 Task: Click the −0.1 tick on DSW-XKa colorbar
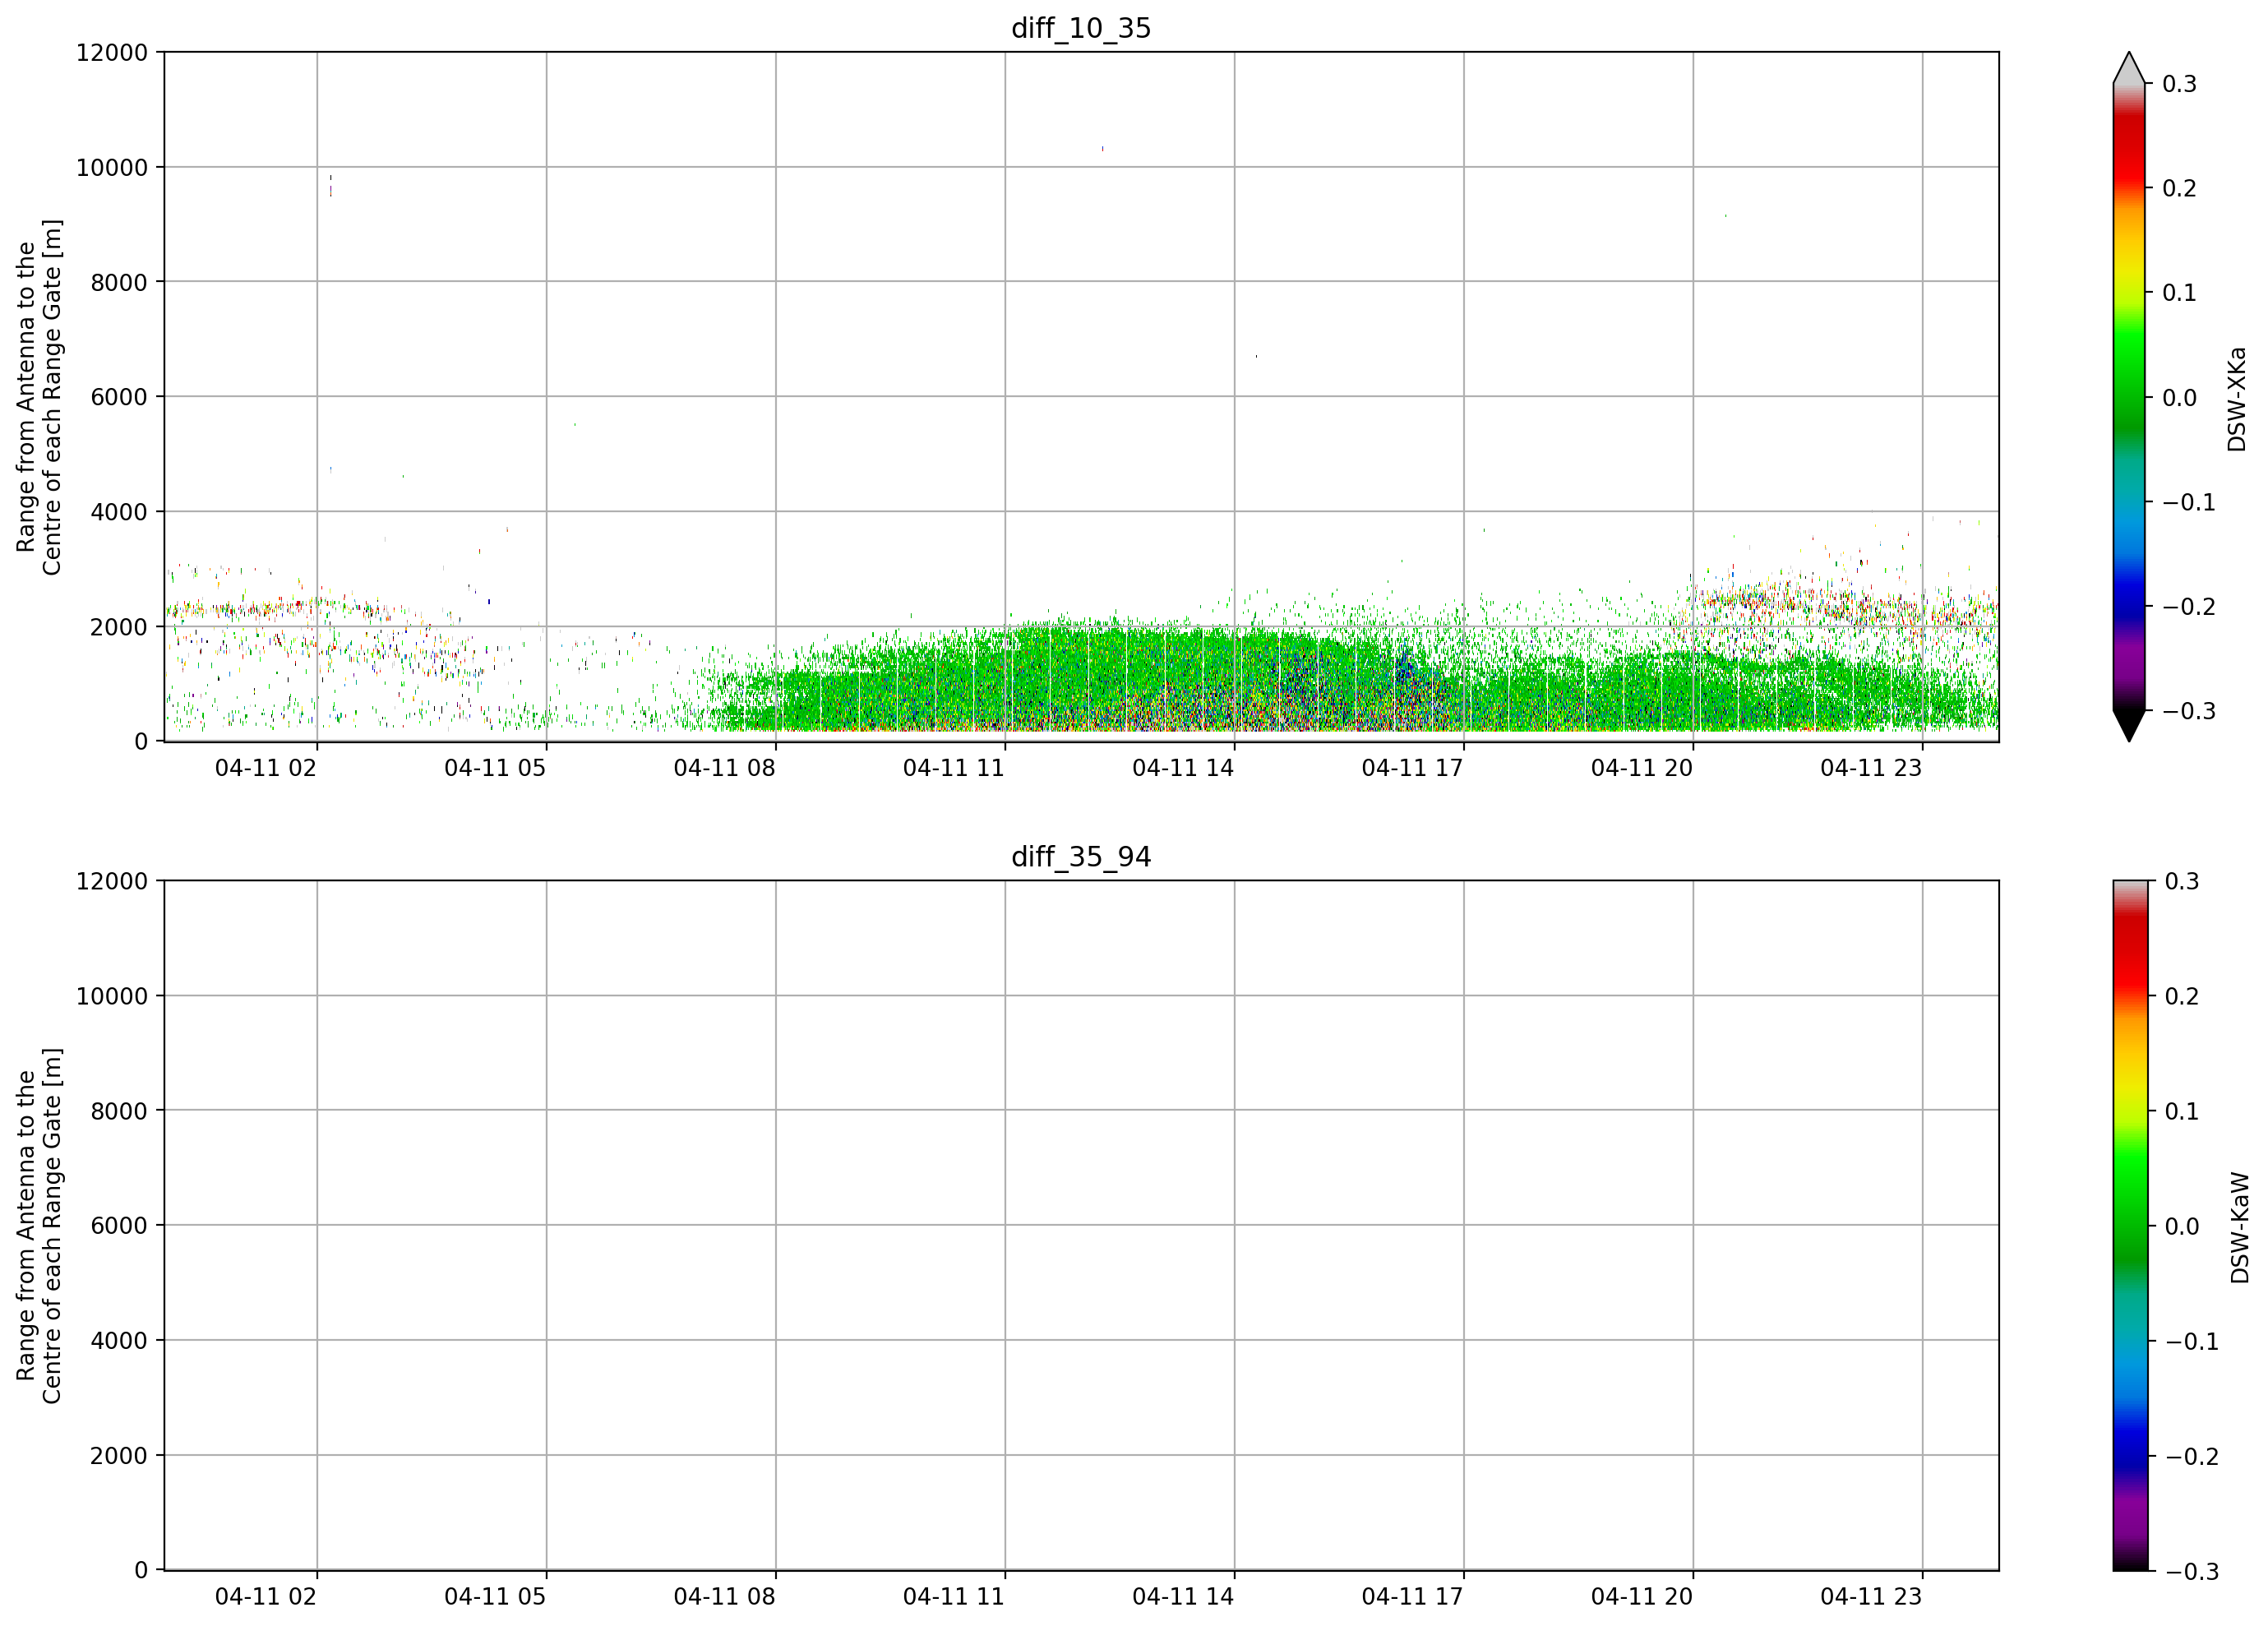[2189, 502]
